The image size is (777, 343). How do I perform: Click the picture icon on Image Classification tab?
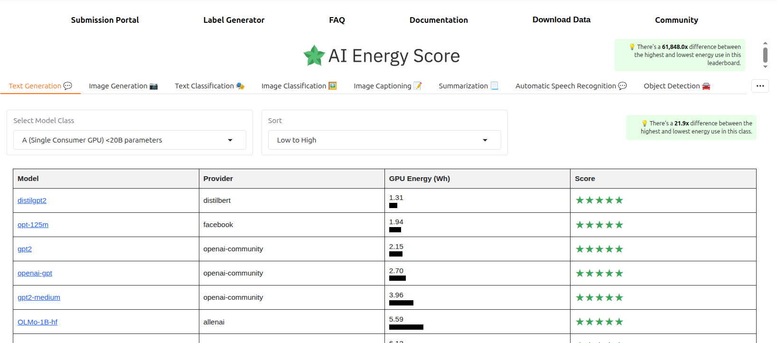click(333, 86)
